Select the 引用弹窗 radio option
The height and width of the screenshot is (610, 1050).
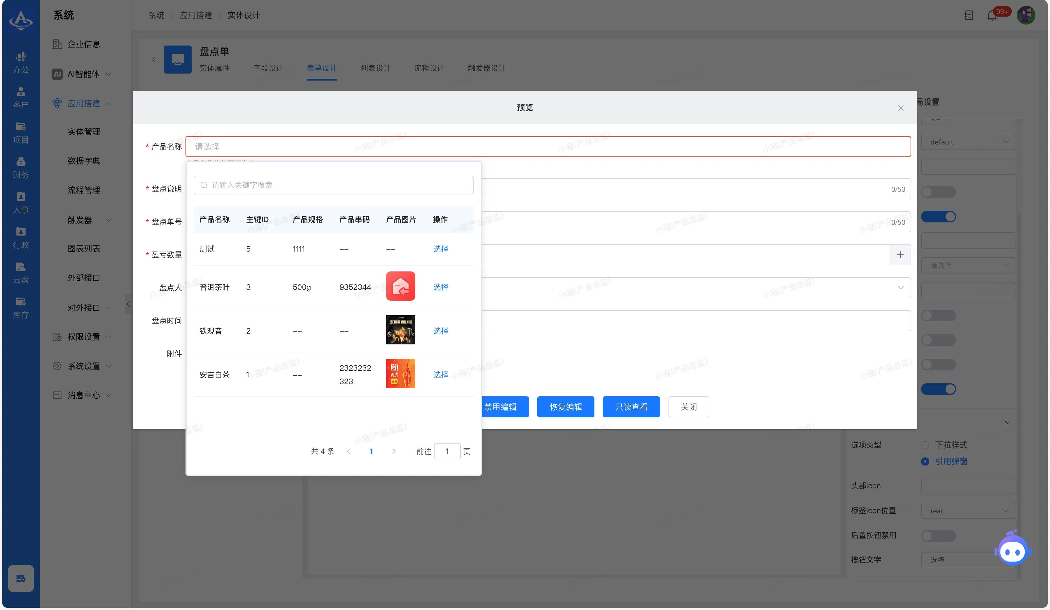[925, 461]
